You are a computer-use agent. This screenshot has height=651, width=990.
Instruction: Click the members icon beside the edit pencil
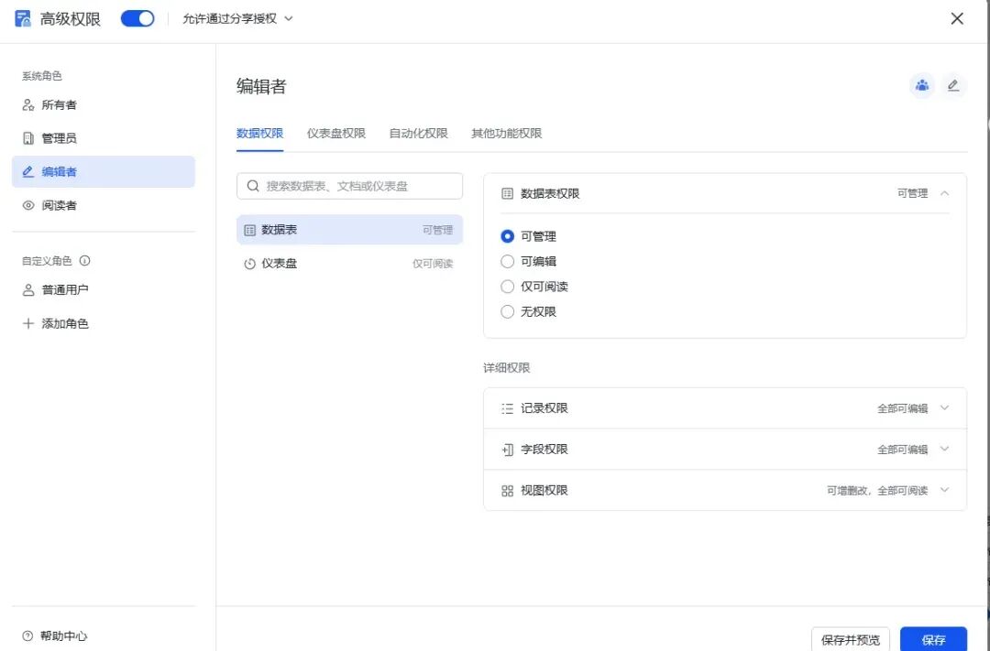(x=921, y=86)
